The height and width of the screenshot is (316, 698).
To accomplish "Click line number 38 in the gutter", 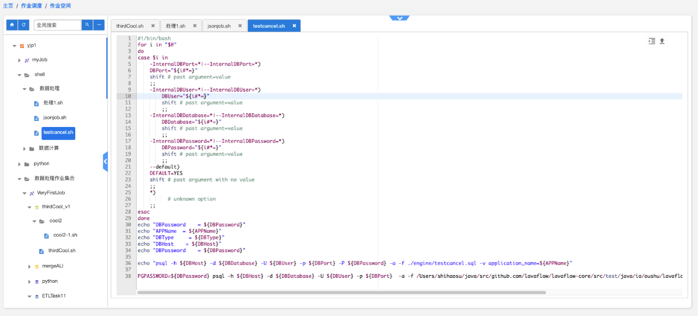I will coord(128,276).
